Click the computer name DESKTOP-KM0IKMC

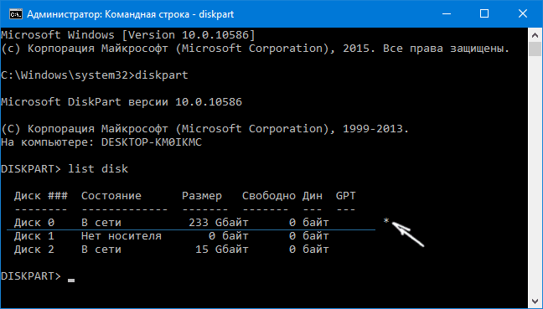152,142
